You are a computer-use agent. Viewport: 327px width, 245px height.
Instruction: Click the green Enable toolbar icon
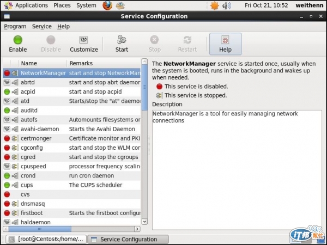(18, 40)
